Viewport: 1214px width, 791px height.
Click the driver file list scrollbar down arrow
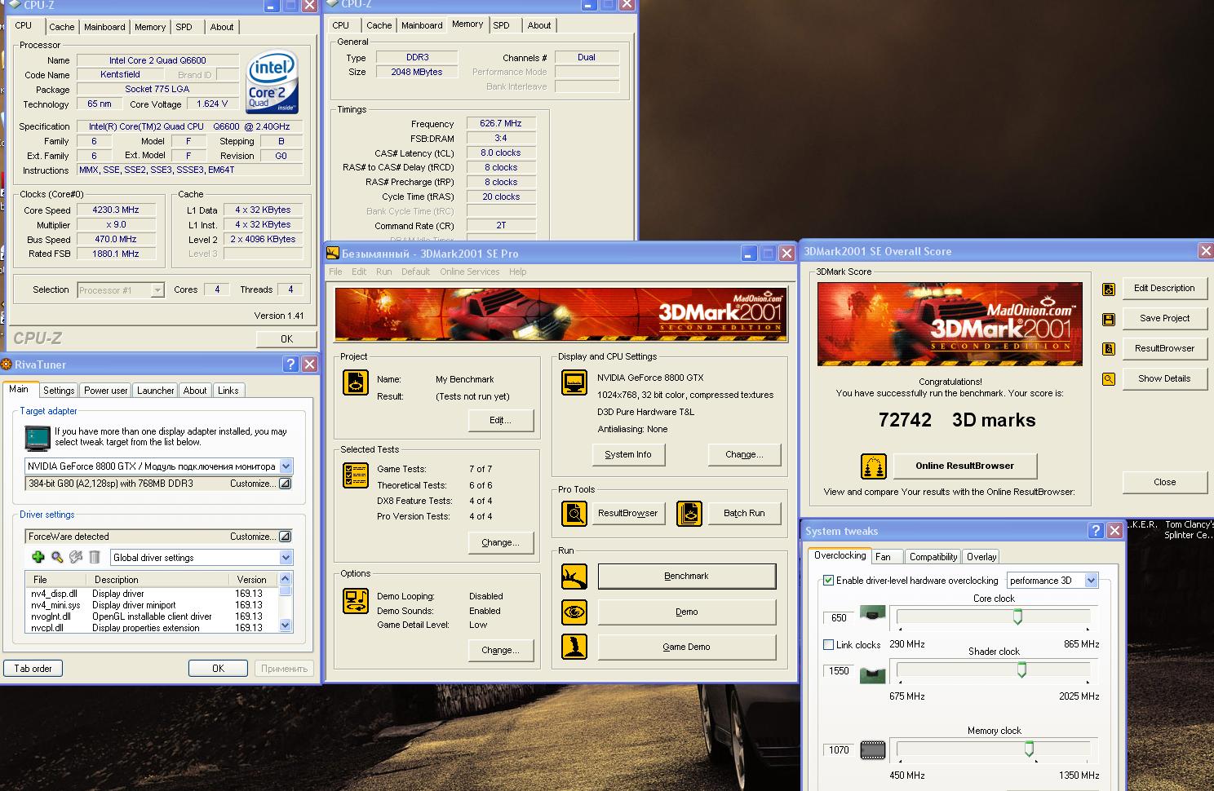(x=285, y=625)
